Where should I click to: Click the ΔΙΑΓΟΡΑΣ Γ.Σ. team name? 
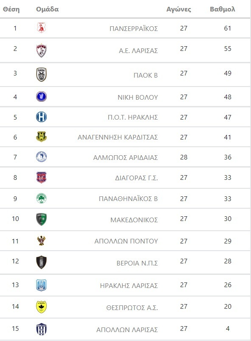[x=136, y=178]
